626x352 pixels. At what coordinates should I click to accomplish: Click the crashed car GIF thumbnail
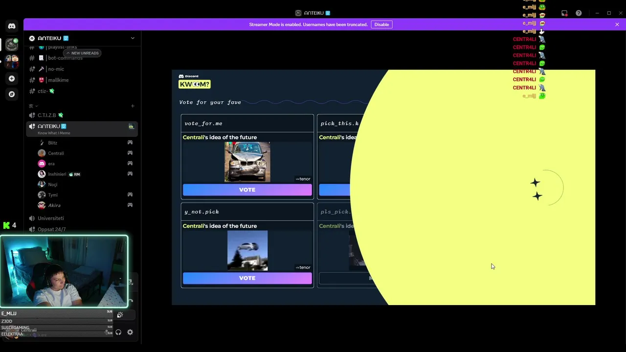point(247,162)
